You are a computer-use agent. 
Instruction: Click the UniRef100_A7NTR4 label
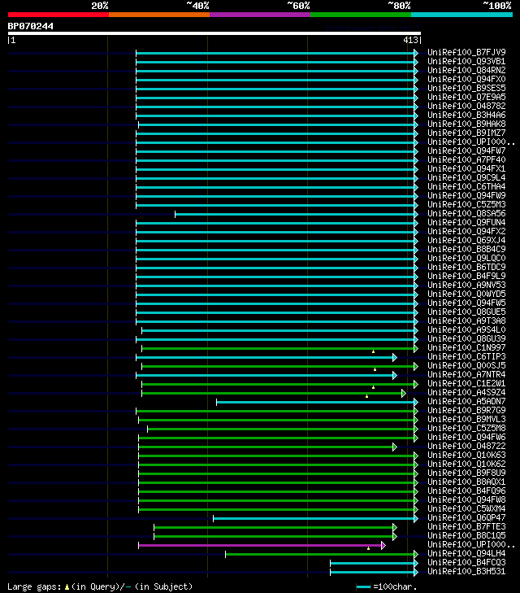point(466,374)
